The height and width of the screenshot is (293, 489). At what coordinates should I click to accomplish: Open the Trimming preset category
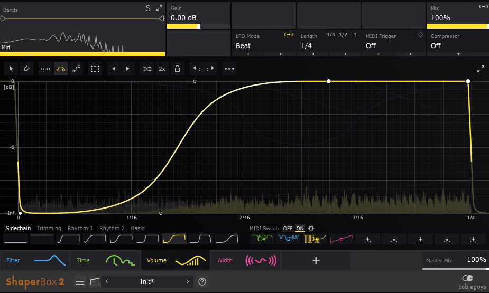click(49, 228)
